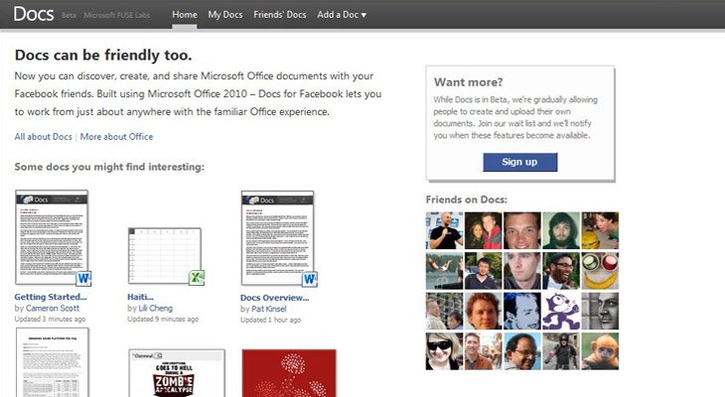Image resolution: width=725 pixels, height=397 pixels.
Task: Select the person in helmet friend avatar
Action: pyautogui.click(x=561, y=351)
